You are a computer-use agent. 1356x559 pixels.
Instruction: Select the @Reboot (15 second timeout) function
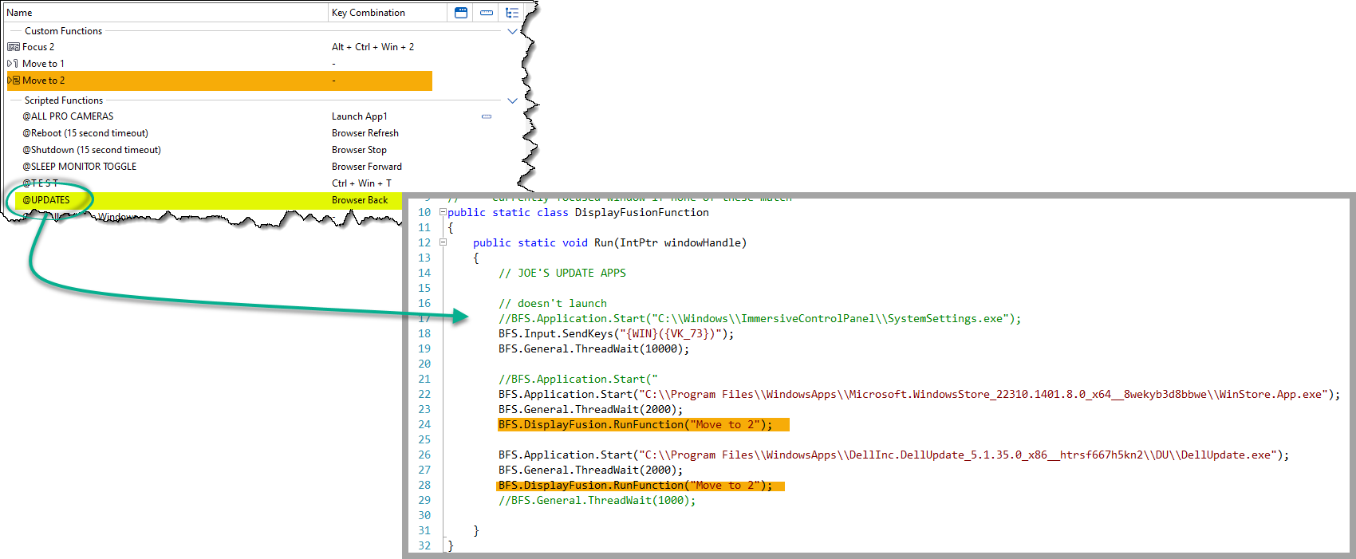(x=85, y=133)
